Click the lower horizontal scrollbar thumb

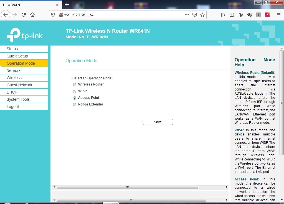coord(131,200)
